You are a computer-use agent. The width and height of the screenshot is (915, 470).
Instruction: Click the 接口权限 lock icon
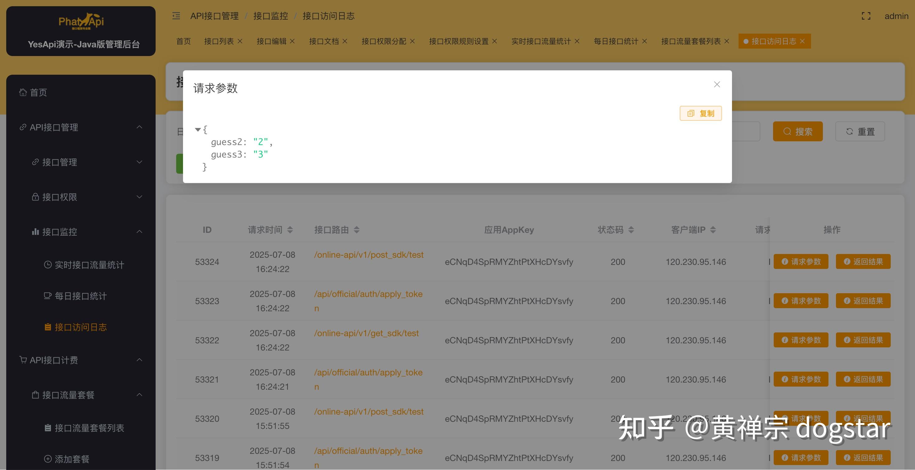(35, 197)
